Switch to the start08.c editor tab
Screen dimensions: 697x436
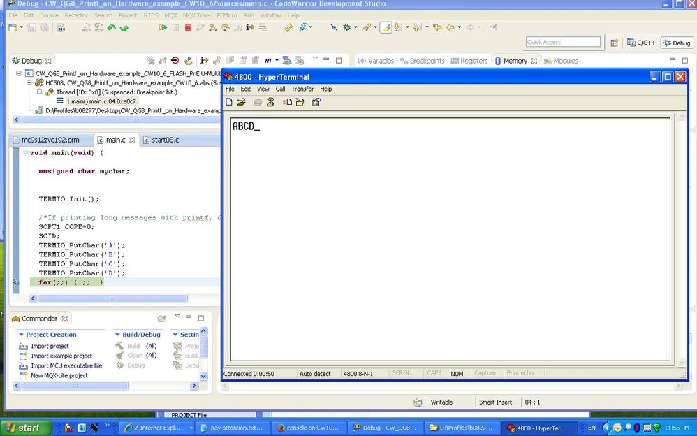[161, 140]
